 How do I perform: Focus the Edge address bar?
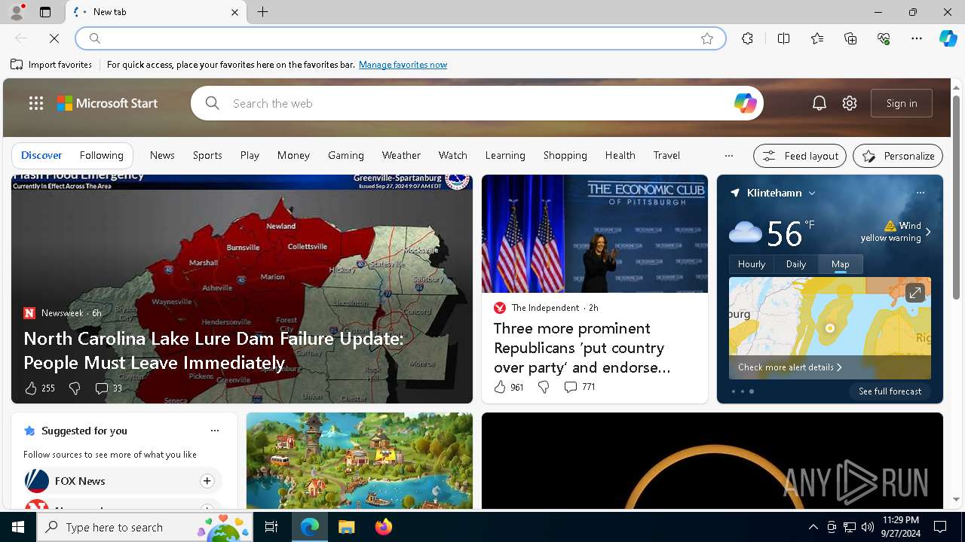(x=400, y=38)
